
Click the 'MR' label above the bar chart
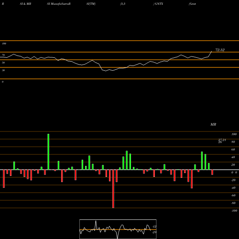[x=213, y=124]
